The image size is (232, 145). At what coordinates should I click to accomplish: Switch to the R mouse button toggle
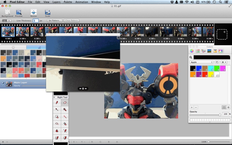[x=9, y=21]
